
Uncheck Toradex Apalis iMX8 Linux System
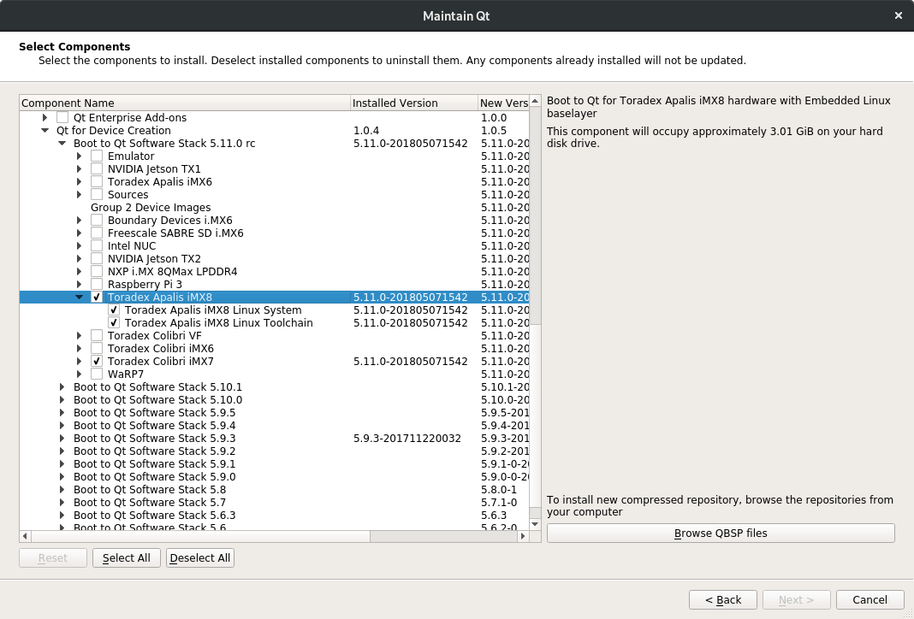pos(114,309)
